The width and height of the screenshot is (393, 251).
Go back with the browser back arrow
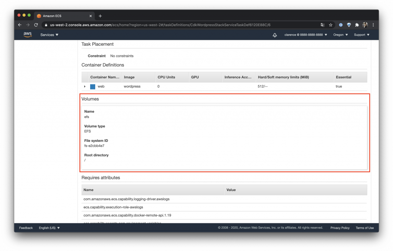20,25
